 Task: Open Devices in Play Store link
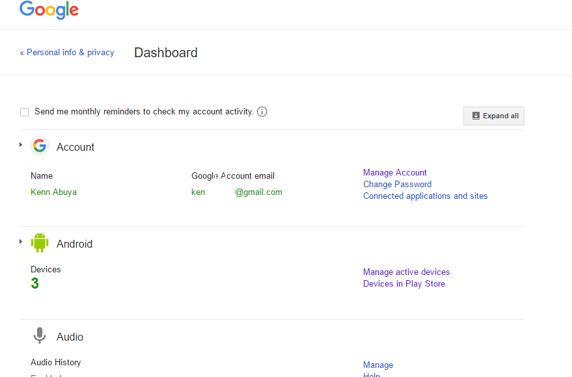point(404,283)
